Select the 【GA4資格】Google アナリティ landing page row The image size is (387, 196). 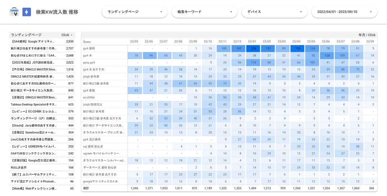coord(42,42)
